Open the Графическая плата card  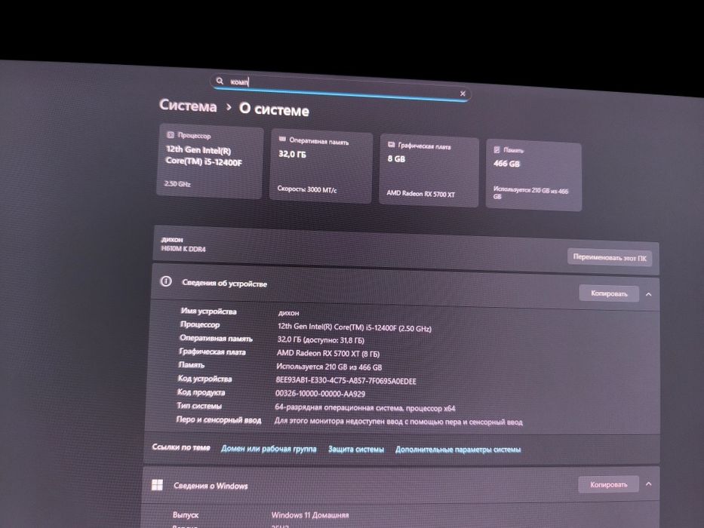click(429, 171)
